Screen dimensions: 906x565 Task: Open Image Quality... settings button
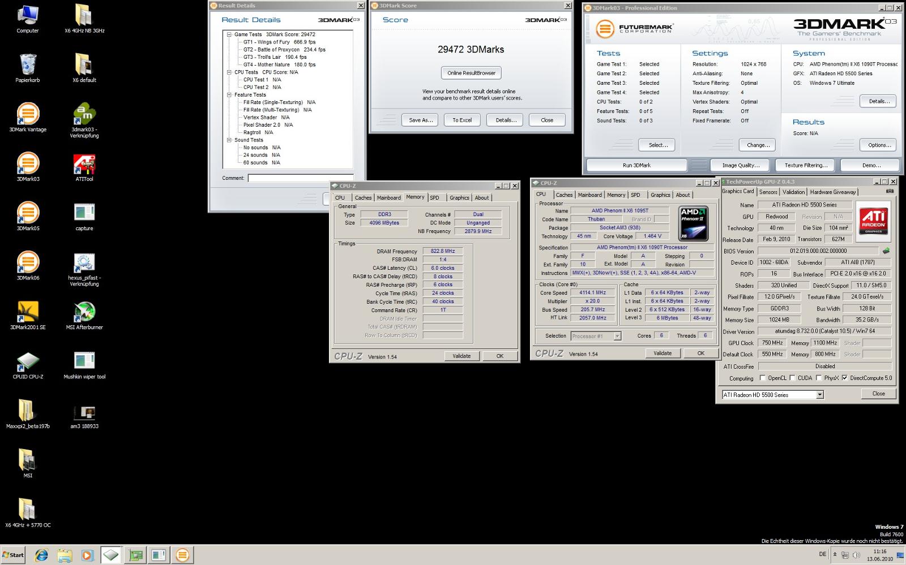click(x=741, y=165)
